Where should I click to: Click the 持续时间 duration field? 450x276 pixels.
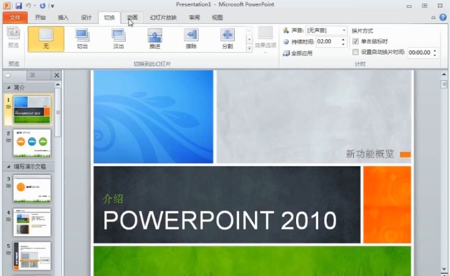pos(328,42)
